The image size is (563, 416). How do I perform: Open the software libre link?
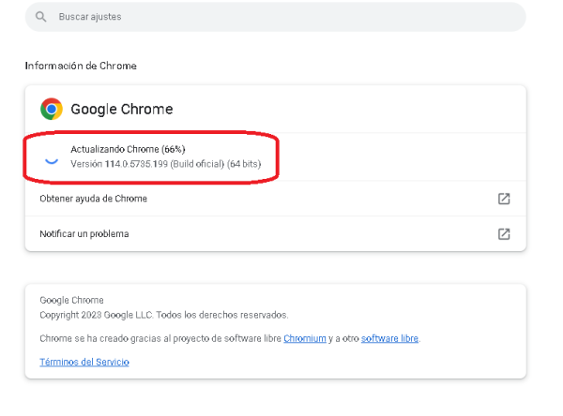pyautogui.click(x=389, y=338)
